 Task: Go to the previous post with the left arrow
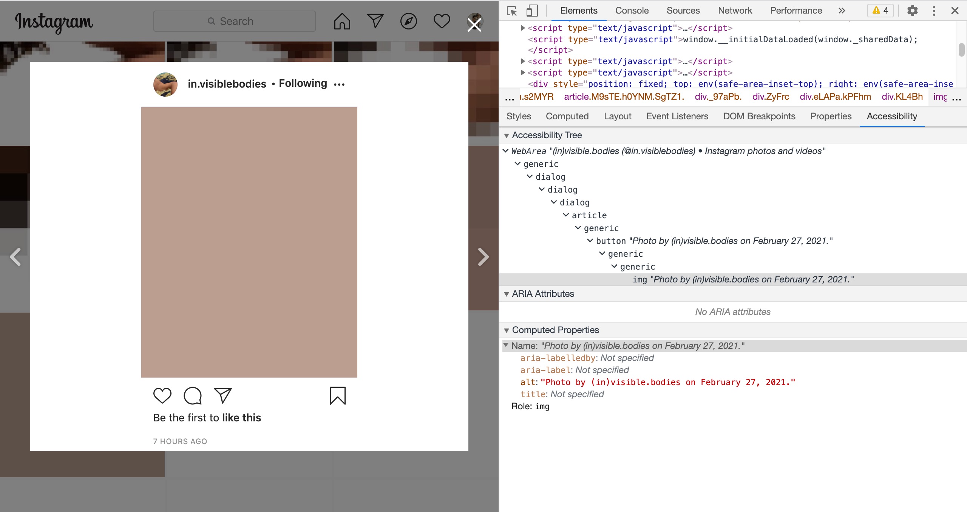[x=15, y=257]
